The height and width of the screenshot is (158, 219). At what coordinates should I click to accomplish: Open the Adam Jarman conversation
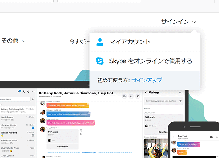(x=18, y=156)
